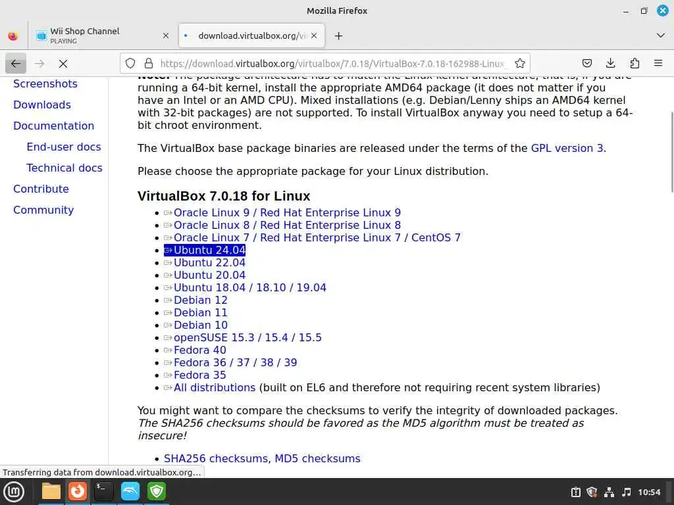Show site security padlock info
The image size is (674, 505).
(149, 64)
